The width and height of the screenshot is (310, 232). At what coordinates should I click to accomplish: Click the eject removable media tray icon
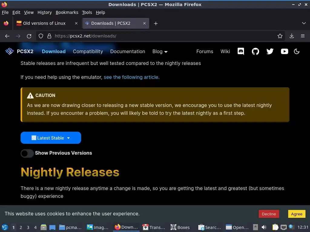(x=256, y=227)
